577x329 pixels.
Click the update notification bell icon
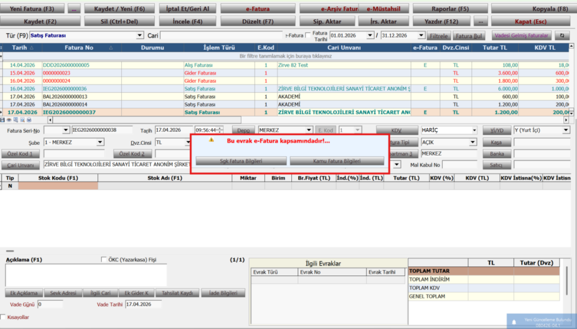pos(514,322)
